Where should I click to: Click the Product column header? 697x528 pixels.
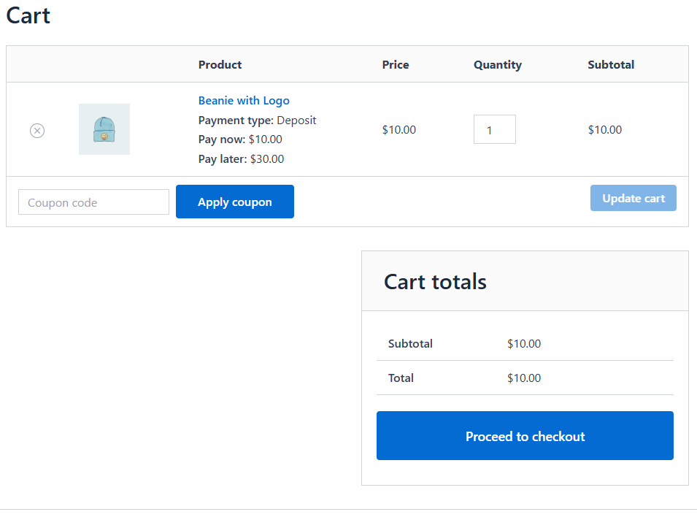220,64
